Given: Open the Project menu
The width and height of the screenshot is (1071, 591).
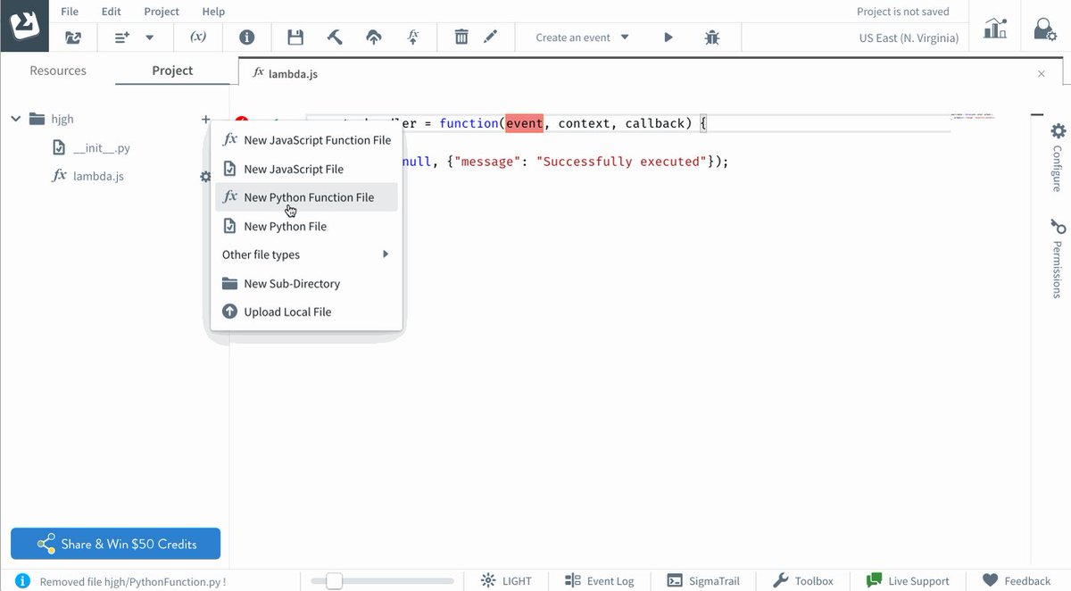Looking at the screenshot, I should point(162,12).
